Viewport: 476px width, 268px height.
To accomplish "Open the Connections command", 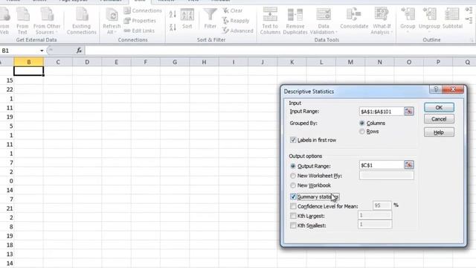I will (143, 10).
